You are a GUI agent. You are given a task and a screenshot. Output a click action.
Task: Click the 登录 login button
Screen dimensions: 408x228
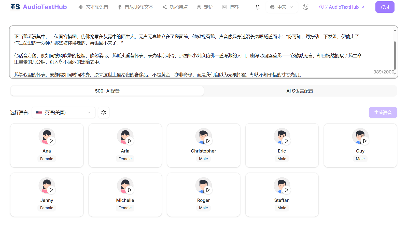[x=385, y=7]
